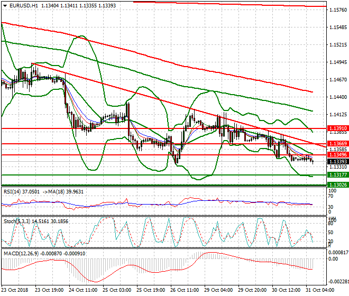
Task: Select the 25 Oct 19:00 time axis label
Action: pos(151,290)
